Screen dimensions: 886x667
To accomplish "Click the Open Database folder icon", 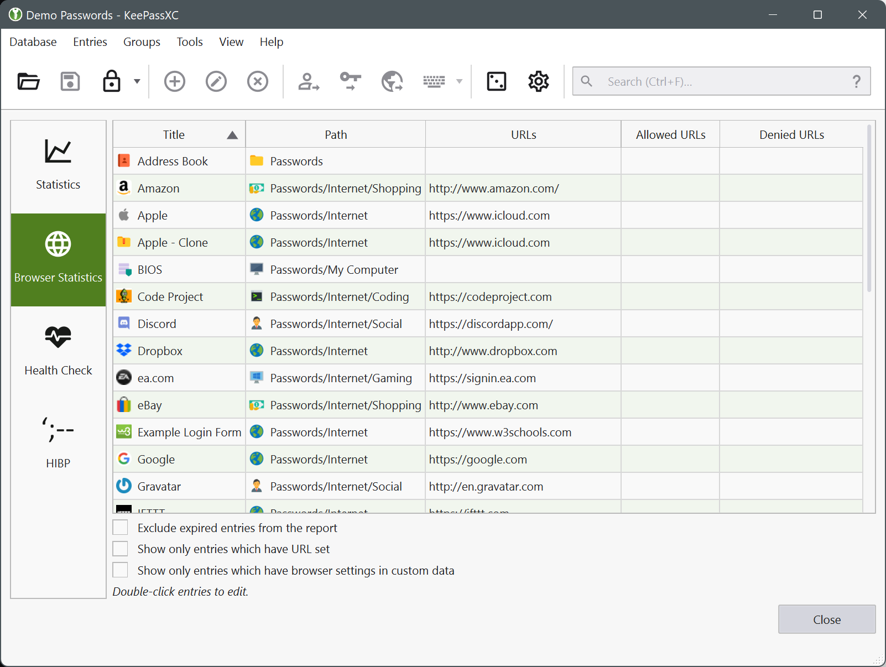I will (28, 82).
